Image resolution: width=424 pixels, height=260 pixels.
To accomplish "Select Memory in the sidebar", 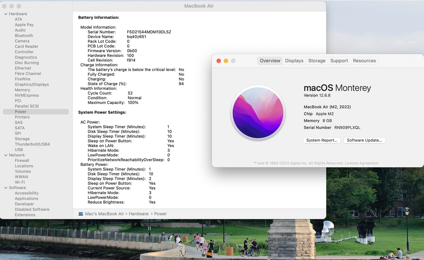I will click(23, 90).
